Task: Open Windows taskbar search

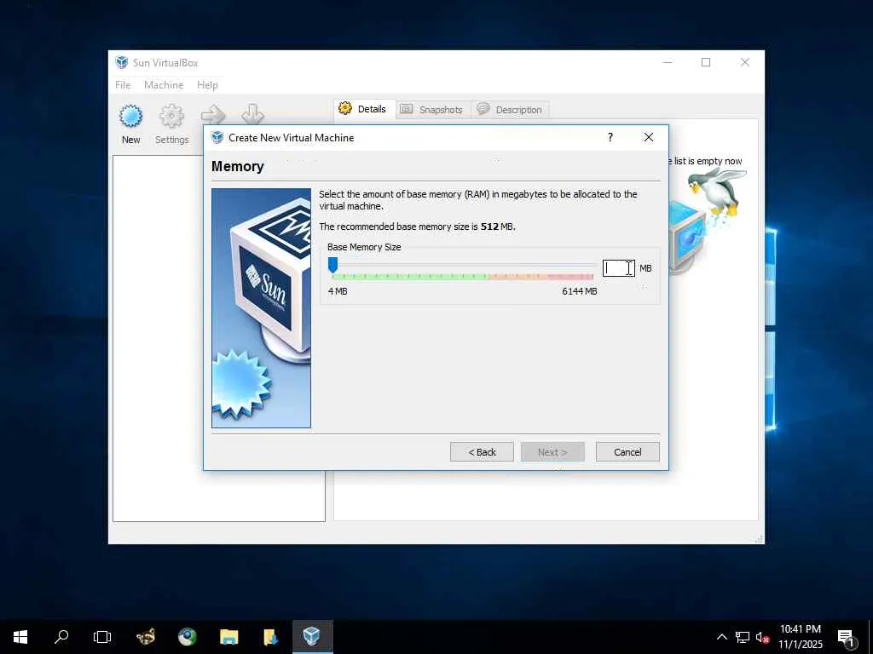Action: (x=61, y=637)
